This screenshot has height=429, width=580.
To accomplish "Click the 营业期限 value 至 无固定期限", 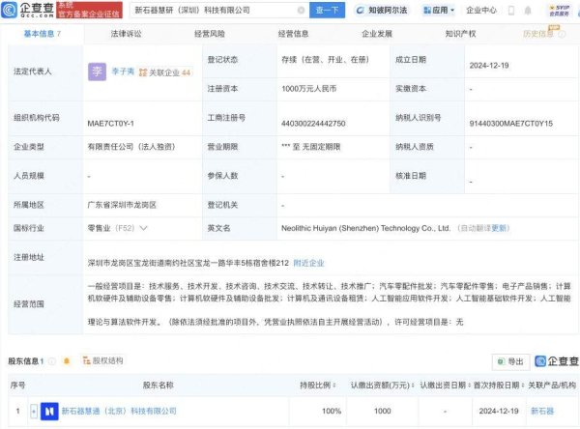I will pyautogui.click(x=310, y=147).
